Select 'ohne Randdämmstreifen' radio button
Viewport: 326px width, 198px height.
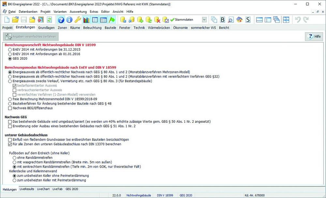[15, 158]
